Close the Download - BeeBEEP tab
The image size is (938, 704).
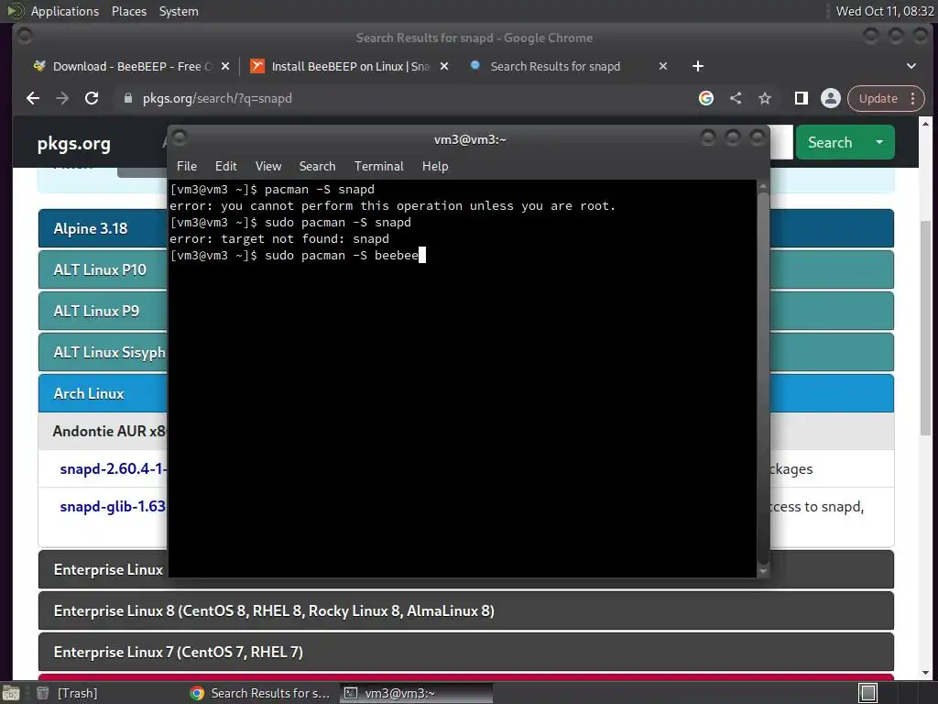tap(225, 66)
